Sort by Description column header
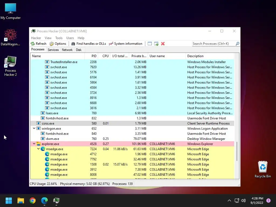 tap(210, 56)
